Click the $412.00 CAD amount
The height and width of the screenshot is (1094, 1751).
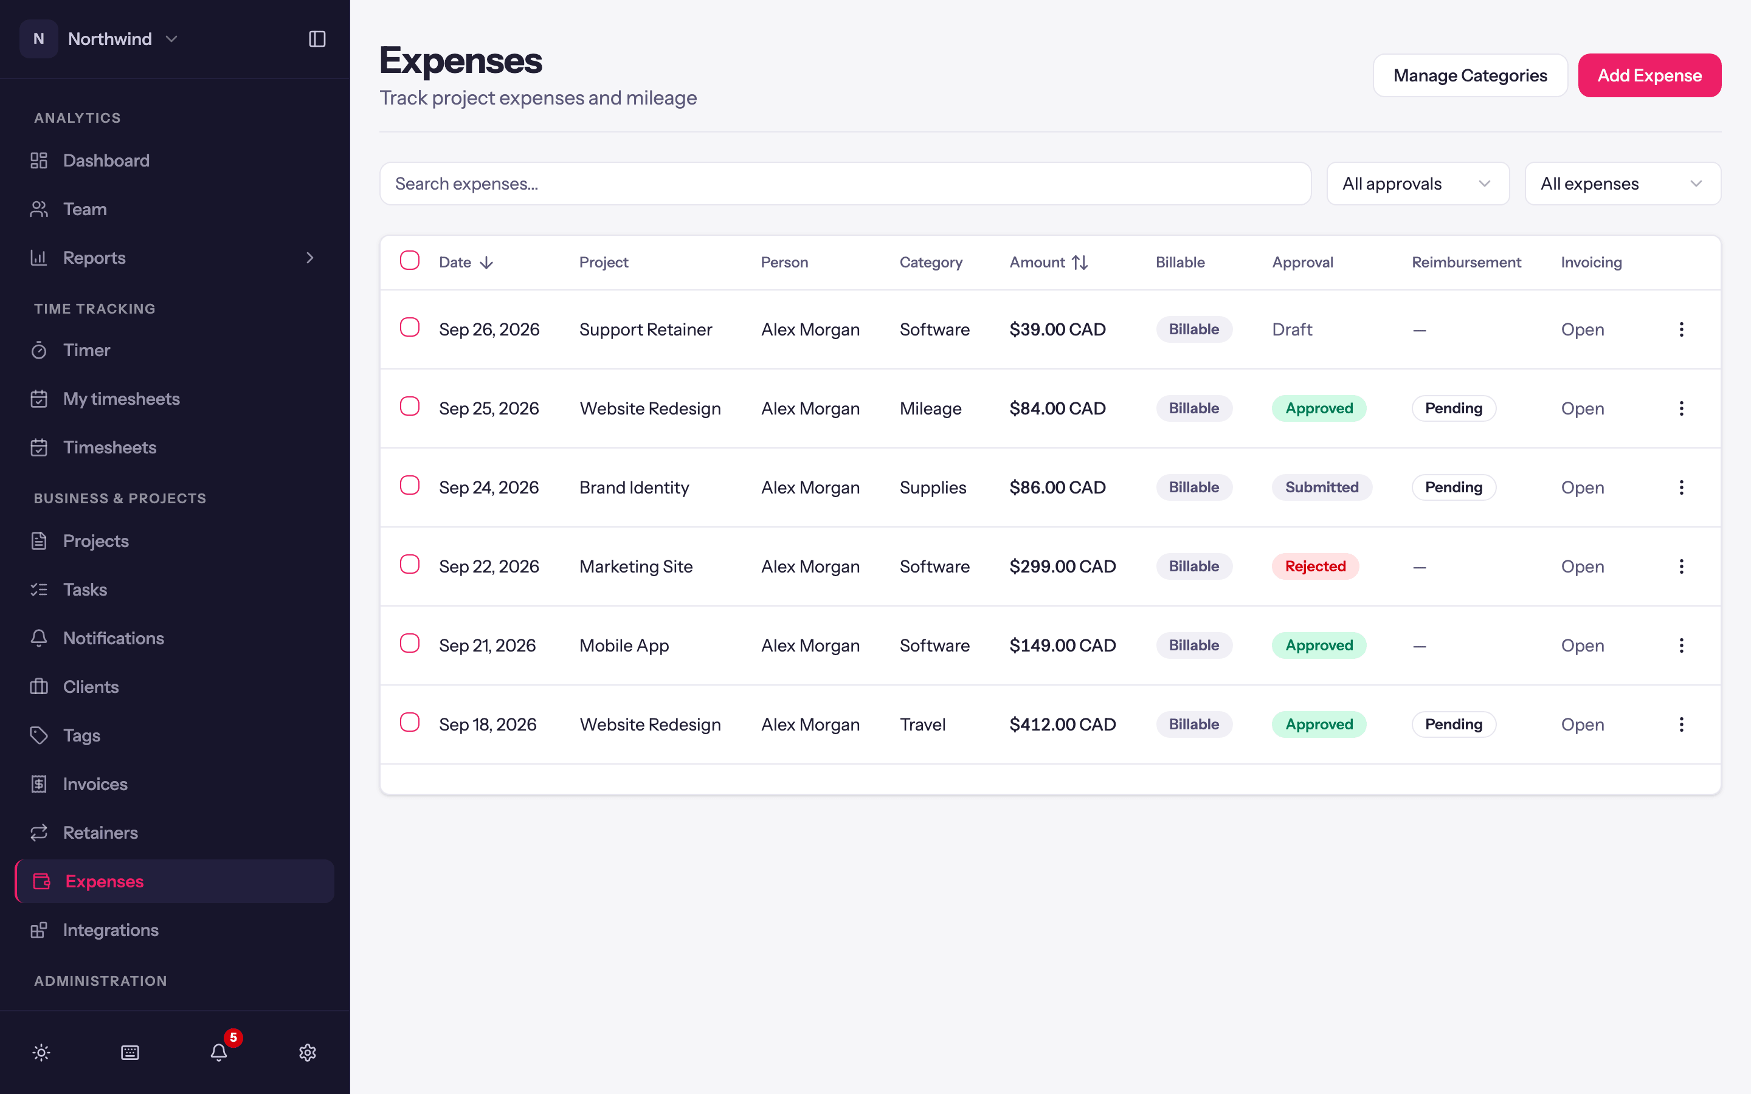coord(1062,724)
